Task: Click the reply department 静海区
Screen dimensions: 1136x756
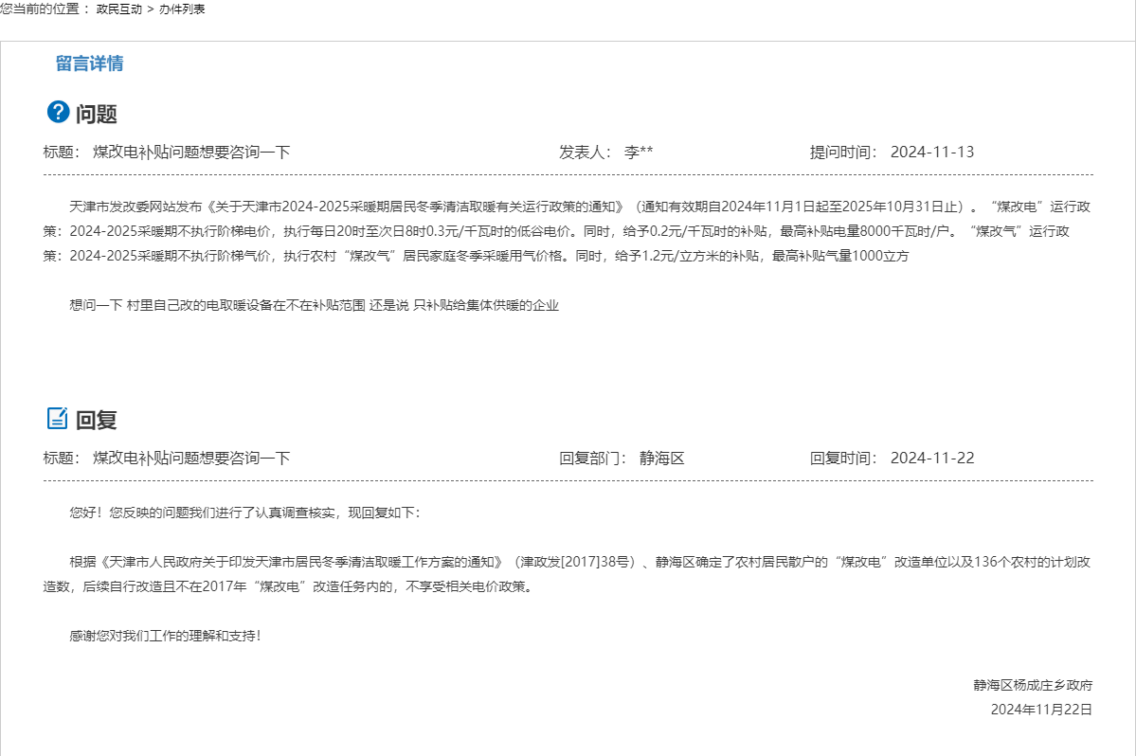Action: tap(662, 459)
